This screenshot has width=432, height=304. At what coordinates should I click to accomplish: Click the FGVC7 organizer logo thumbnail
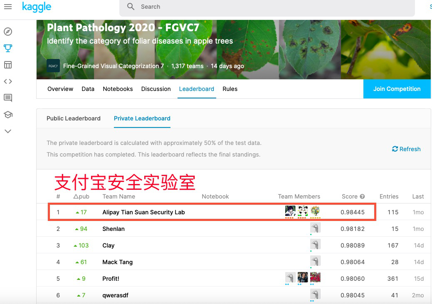coord(53,66)
